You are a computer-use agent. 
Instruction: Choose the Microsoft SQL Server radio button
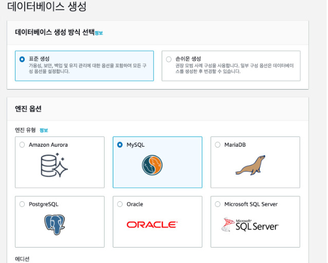(217, 204)
